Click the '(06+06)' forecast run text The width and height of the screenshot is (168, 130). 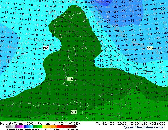(157, 124)
